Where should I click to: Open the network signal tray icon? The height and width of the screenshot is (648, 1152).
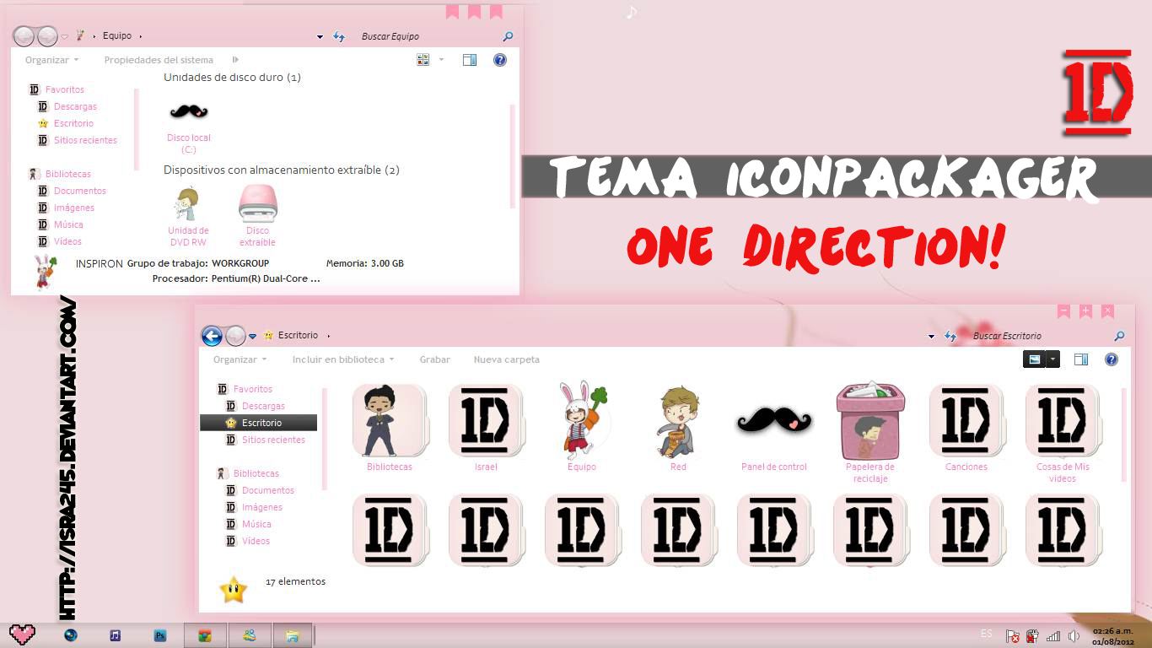click(1053, 636)
